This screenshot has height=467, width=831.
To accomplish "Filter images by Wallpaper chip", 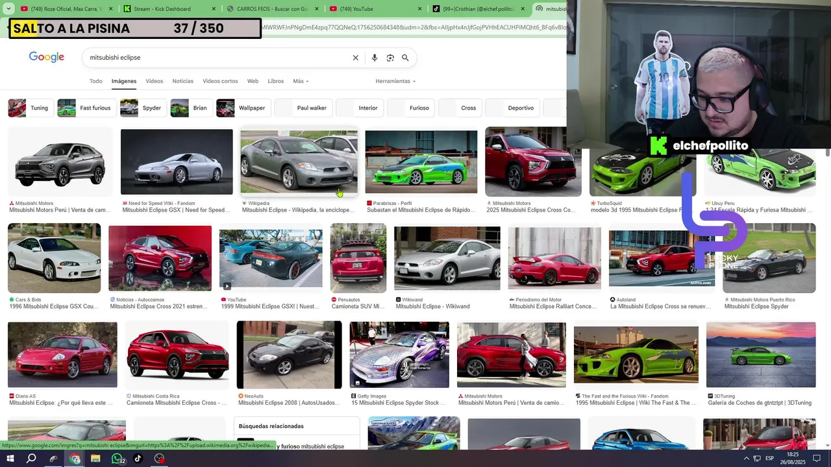I will tap(242, 108).
